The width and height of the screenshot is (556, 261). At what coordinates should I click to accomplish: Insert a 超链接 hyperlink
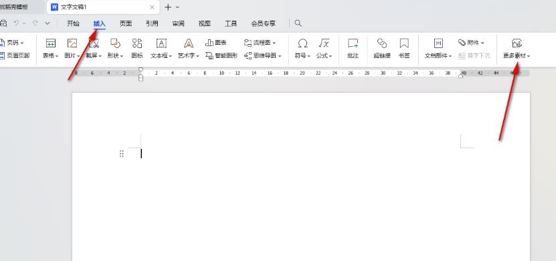[x=382, y=48]
